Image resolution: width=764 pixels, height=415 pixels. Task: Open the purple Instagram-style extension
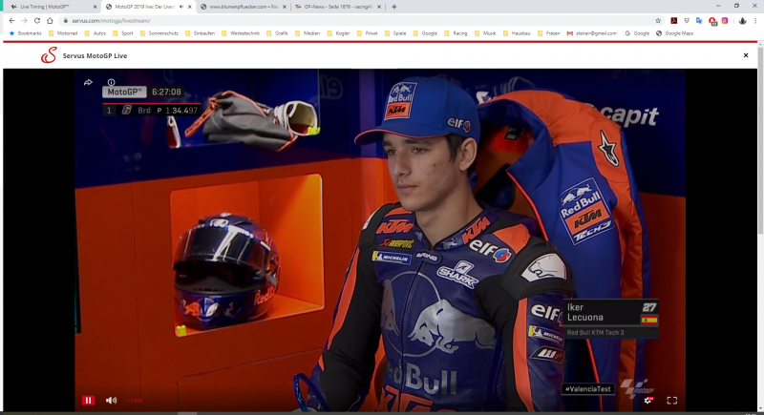point(725,20)
